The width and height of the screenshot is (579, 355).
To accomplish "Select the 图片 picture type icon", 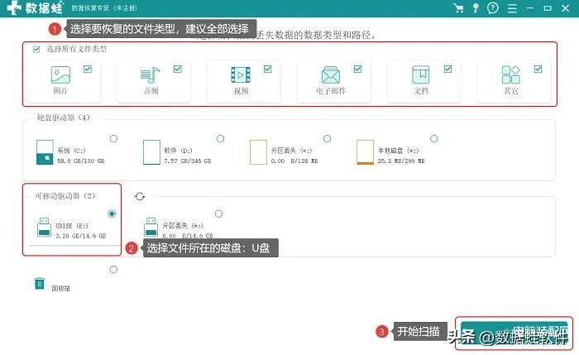I will pos(60,74).
